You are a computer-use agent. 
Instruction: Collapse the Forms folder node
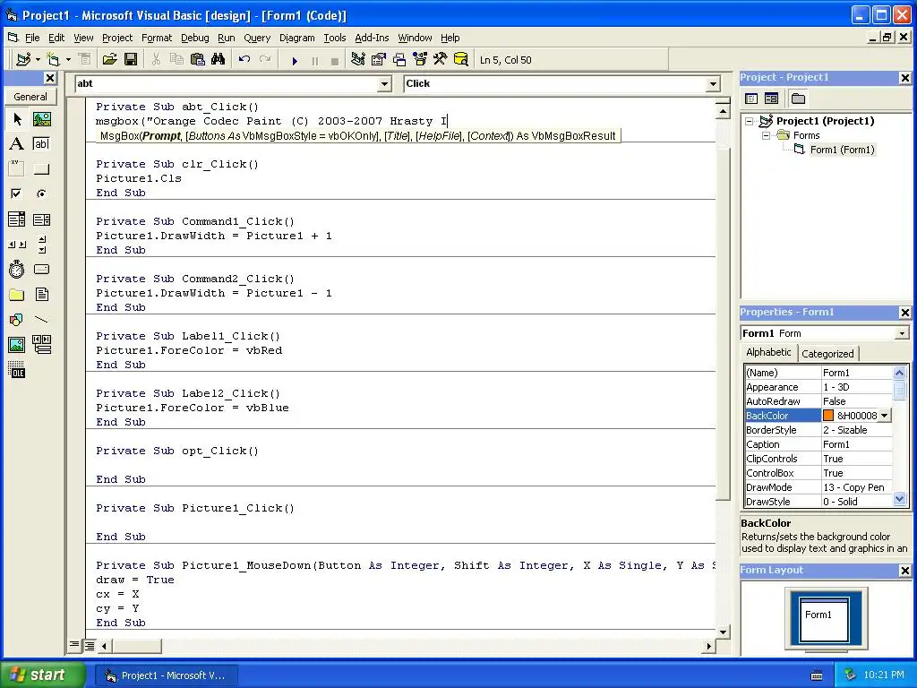click(767, 135)
